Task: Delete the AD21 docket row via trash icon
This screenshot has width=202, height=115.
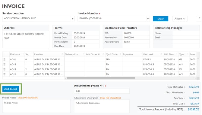Action: tap(5, 59)
